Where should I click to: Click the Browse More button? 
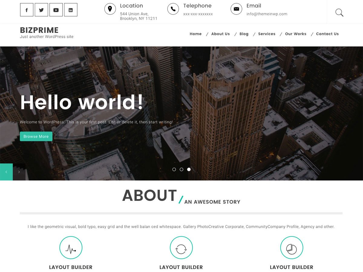pos(36,136)
